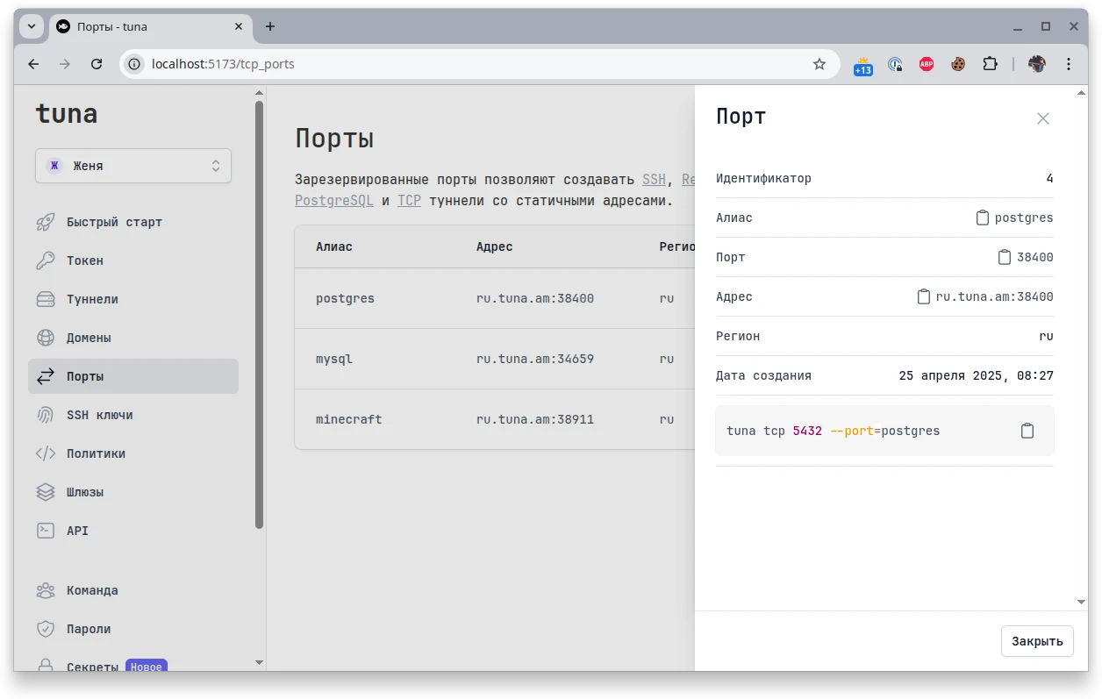Bookmark page with star icon
Image resolution: width=1102 pixels, height=699 pixels.
819,64
